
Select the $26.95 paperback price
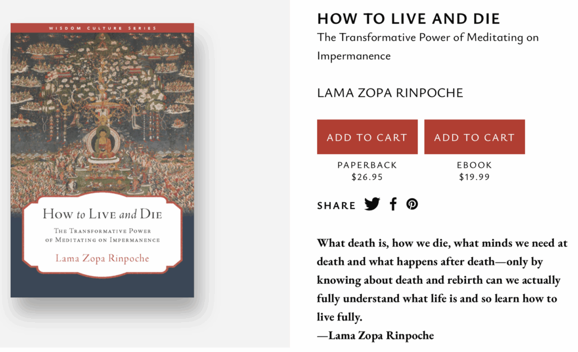coord(367,177)
